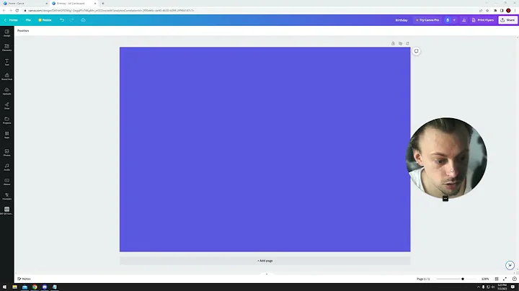Open Chrome from the taskbar

tap(35, 287)
